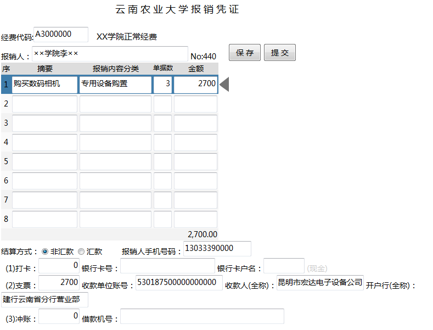433x330 pixels.
Task: Click the 金额 cell in row 8
Action: click(195, 219)
